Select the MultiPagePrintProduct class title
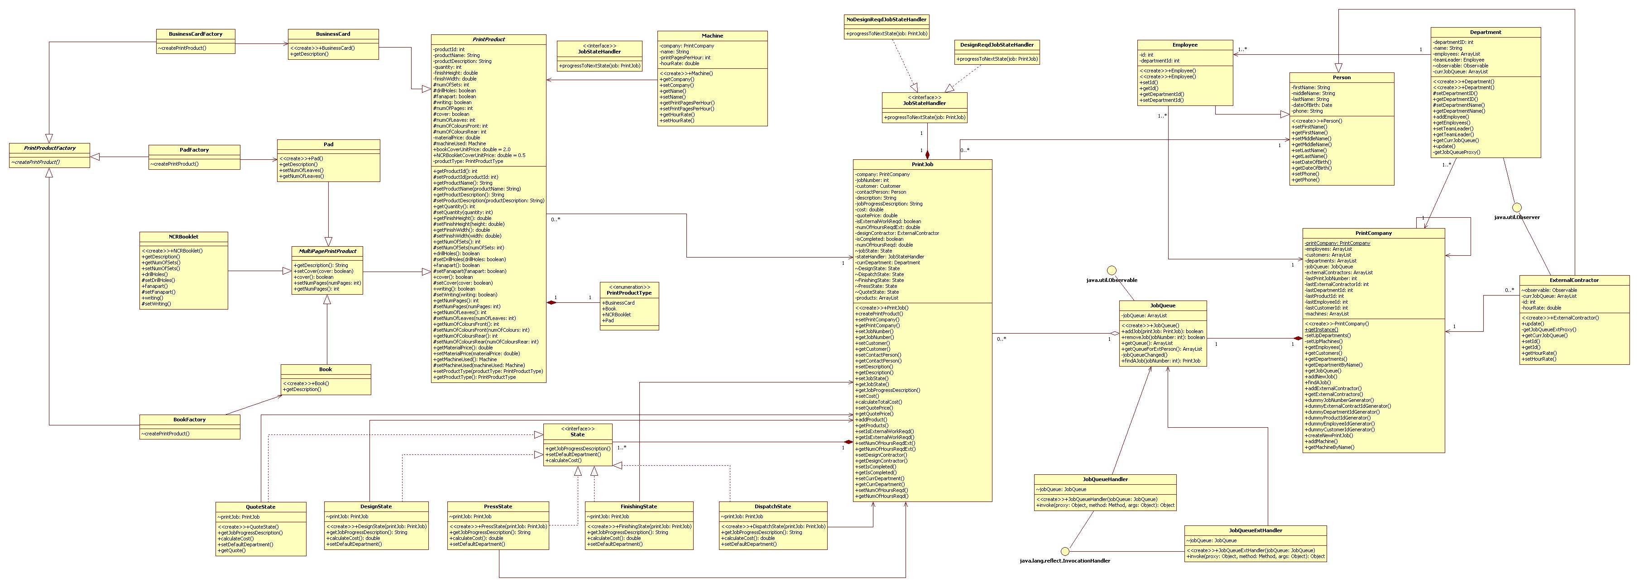 point(328,251)
